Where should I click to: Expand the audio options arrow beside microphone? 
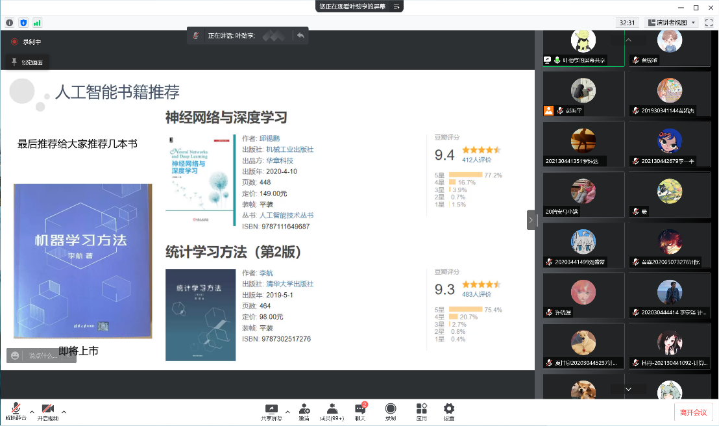(x=32, y=412)
